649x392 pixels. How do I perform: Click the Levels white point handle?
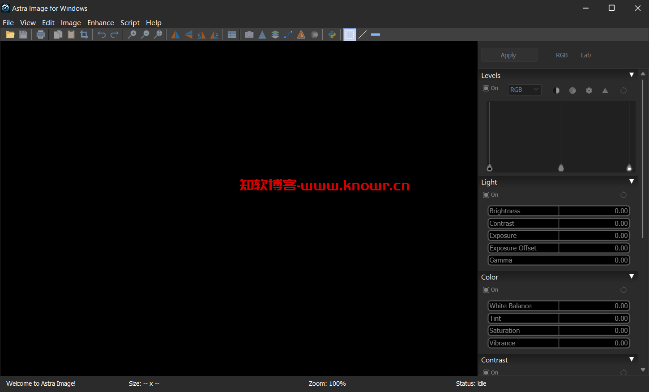pos(629,168)
